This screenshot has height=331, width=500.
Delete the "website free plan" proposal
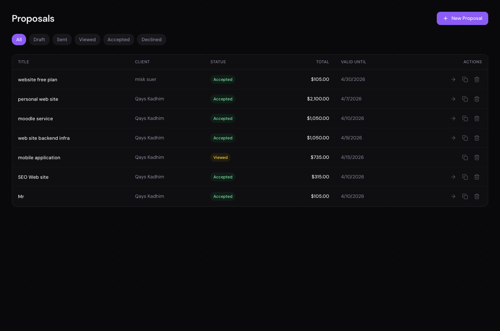(x=477, y=79)
